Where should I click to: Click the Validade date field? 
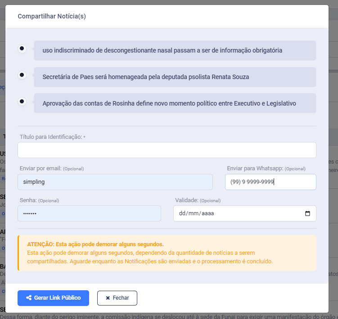[x=245, y=213]
